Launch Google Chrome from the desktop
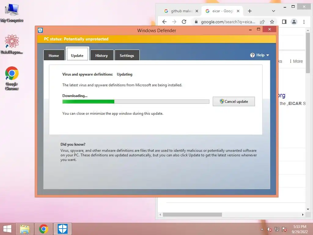Screen dimensions: 313x235 pyautogui.click(x=12, y=78)
